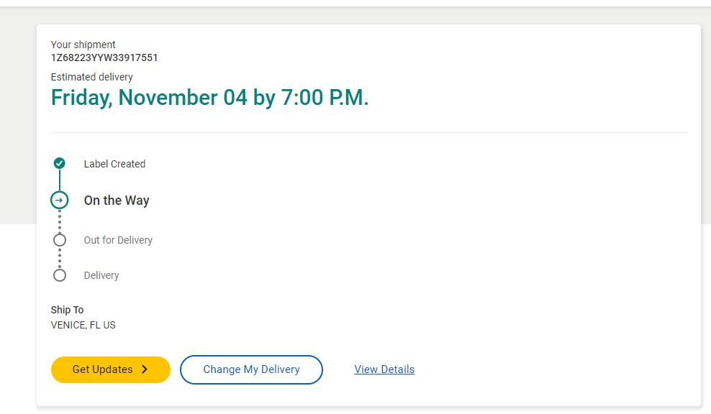
Task: Click the Out for Delivery empty circle
Action: coord(60,240)
